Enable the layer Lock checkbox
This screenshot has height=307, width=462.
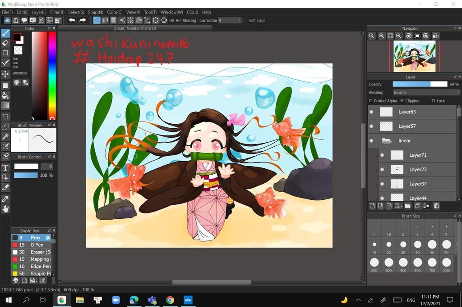(x=434, y=101)
